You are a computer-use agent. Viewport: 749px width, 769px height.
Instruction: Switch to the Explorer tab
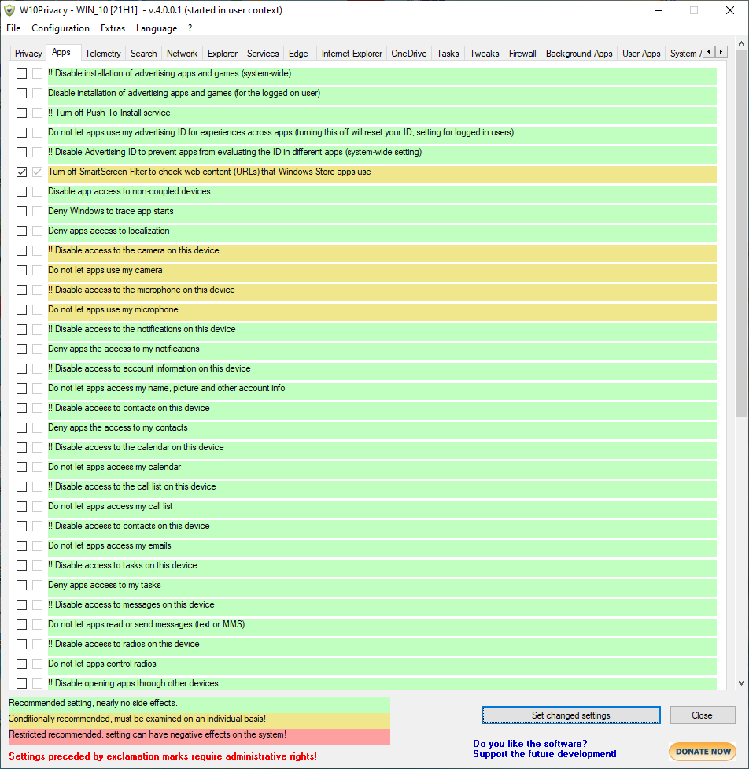pyautogui.click(x=223, y=54)
